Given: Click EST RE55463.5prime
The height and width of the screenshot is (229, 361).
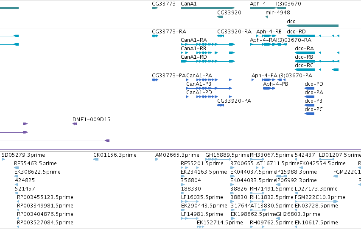Looking at the screenshot, I should pos(17,168).
